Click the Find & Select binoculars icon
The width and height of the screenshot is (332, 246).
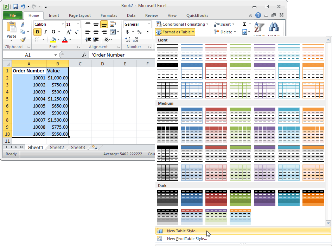pyautogui.click(x=274, y=27)
